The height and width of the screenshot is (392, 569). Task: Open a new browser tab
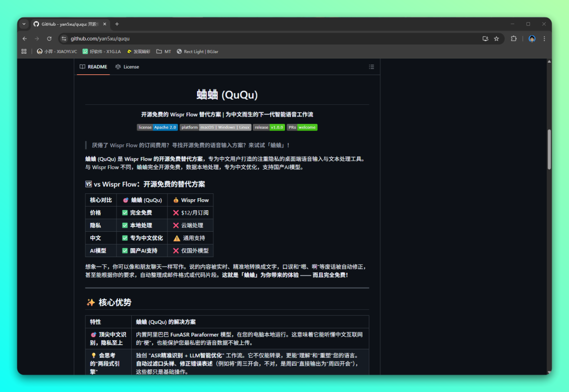click(117, 24)
